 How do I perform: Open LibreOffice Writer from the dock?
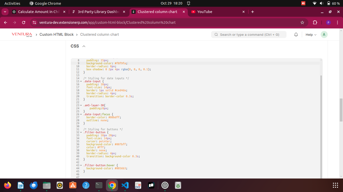pyautogui.click(x=21, y=185)
